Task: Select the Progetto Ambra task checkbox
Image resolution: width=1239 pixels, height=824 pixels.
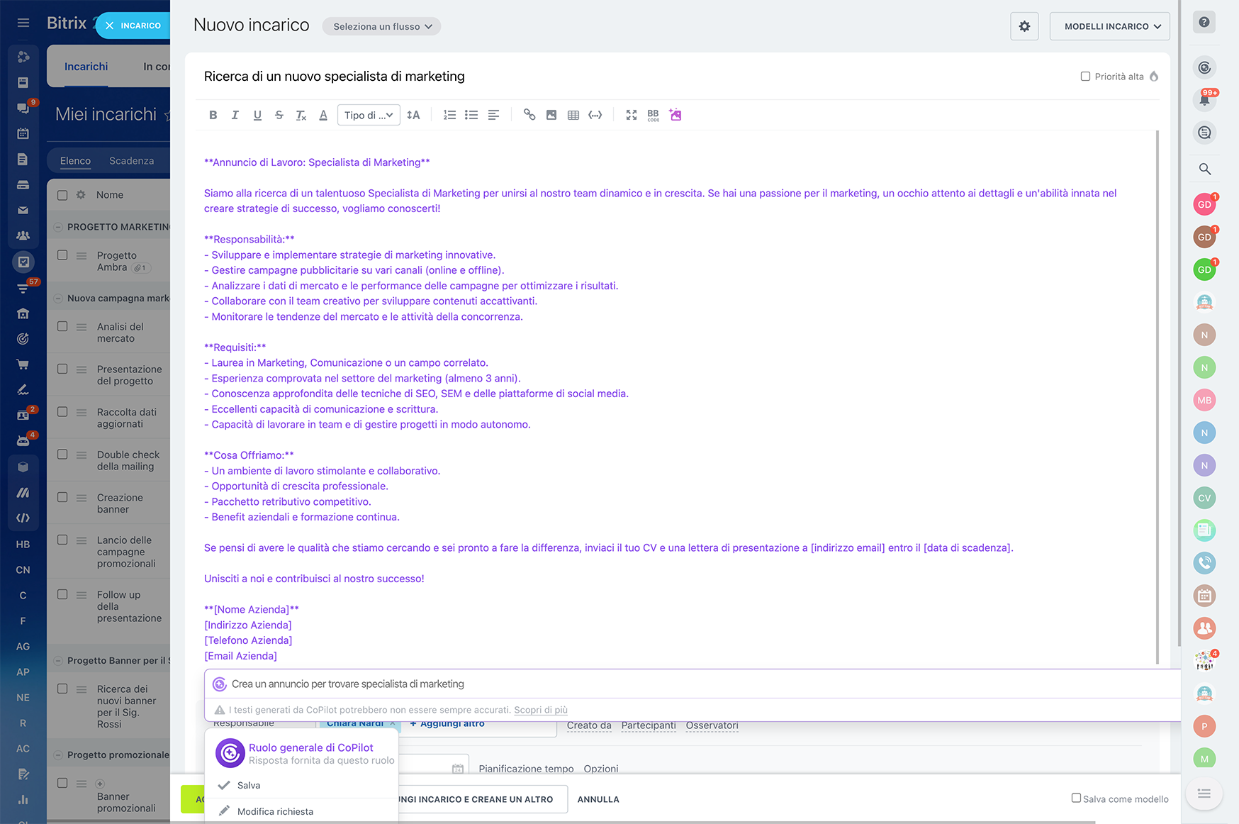Action: (62, 255)
